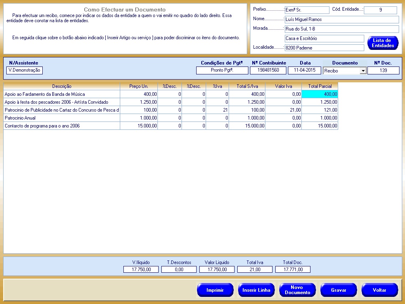Image resolution: width=405 pixels, height=304 pixels.
Task: Click the Total Doc. value field
Action: coord(293,270)
